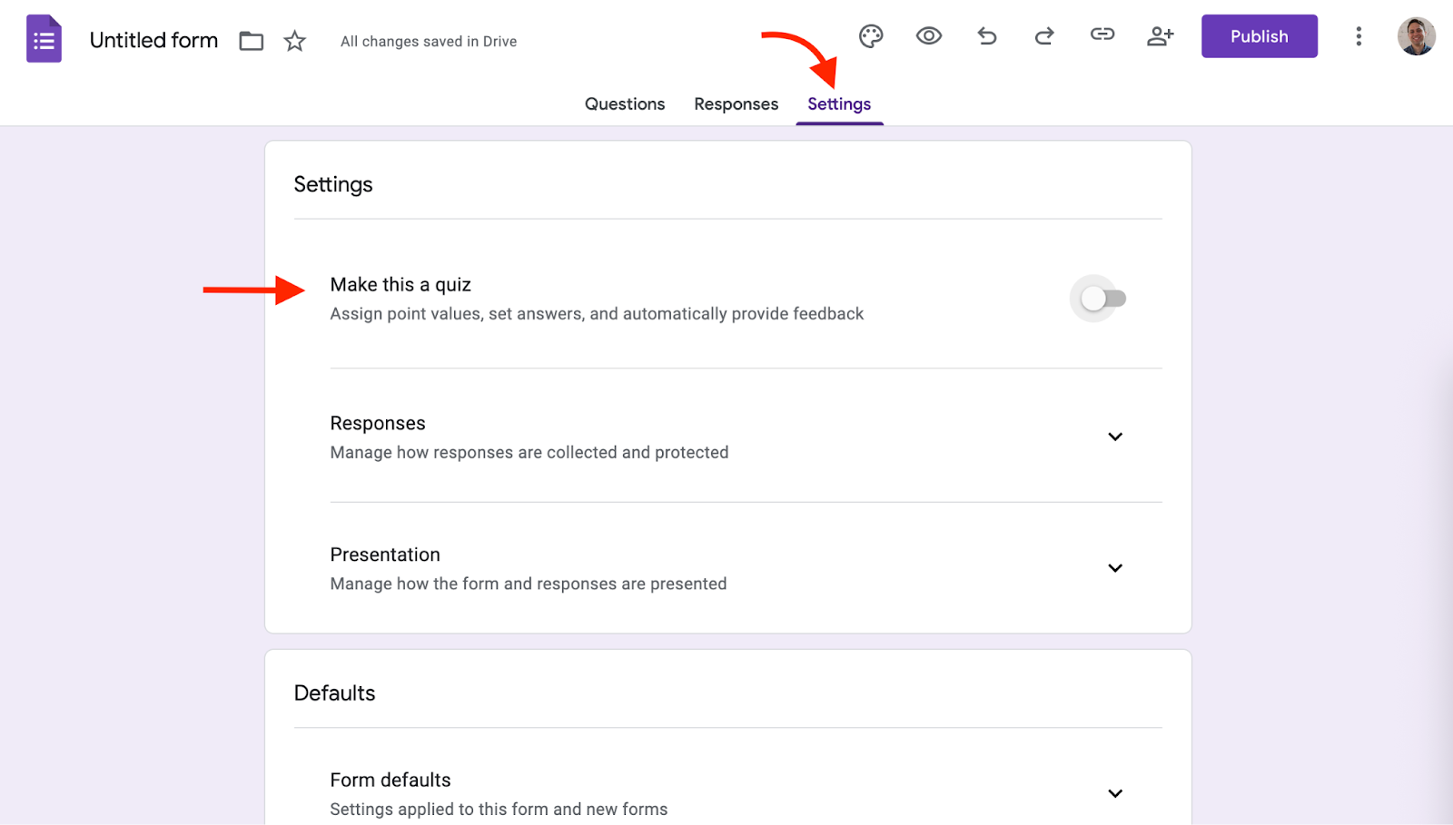Expand the Form defaults section
This screenshot has width=1453, height=825.
tap(1115, 793)
